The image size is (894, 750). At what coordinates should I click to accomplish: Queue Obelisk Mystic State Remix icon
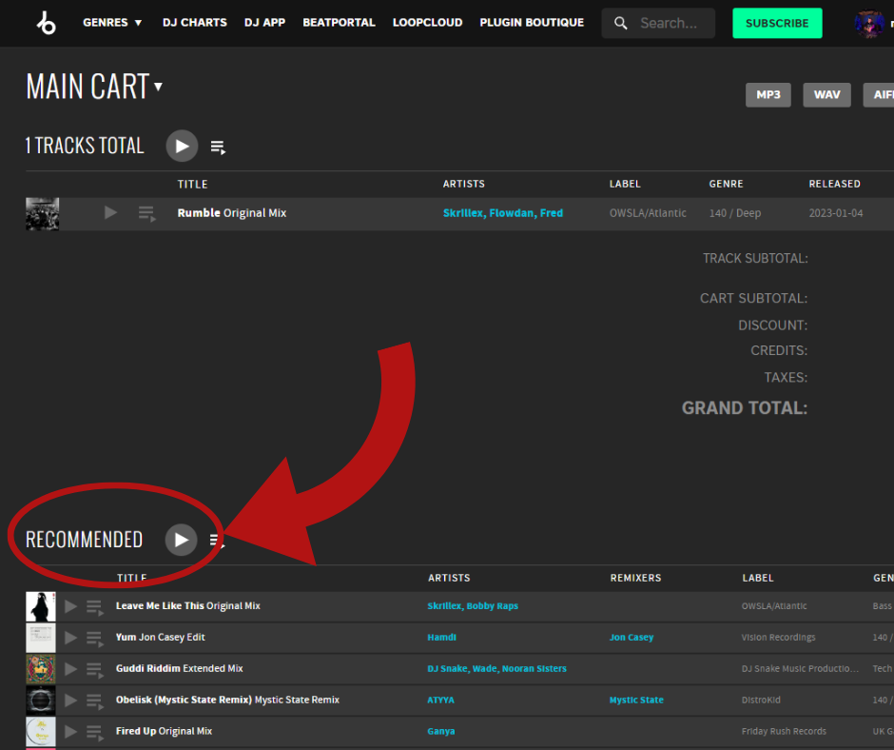tap(95, 702)
